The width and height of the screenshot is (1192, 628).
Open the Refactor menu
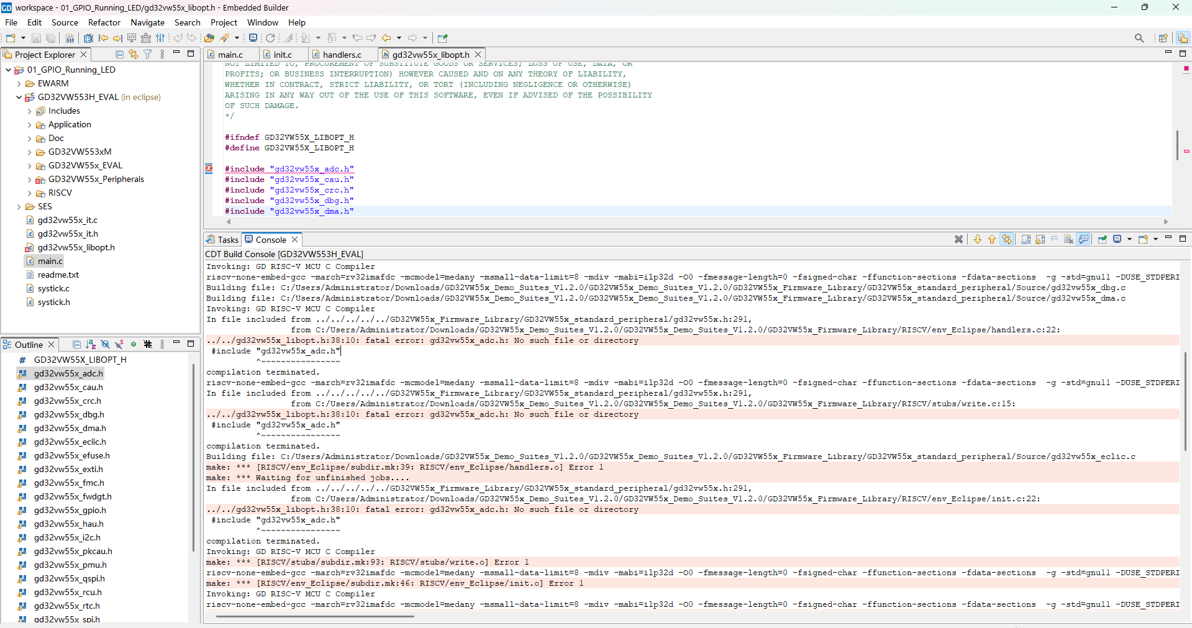pos(104,22)
